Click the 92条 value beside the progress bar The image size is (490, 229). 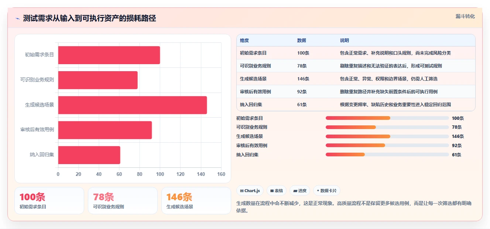click(457, 146)
